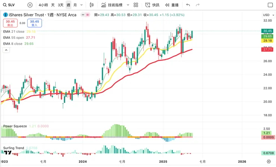Viewport: 276px width, 167px height.
Task: Expand the arrow beside 技術指標
Action: click(128, 5)
